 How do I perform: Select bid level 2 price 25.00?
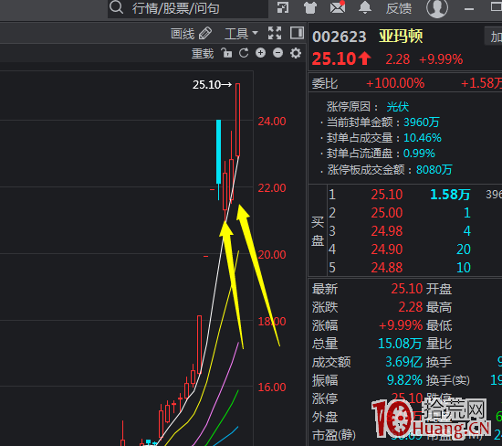click(x=387, y=213)
